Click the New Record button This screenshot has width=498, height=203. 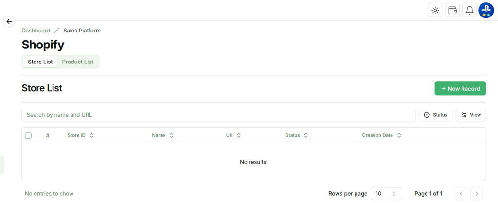460,89
